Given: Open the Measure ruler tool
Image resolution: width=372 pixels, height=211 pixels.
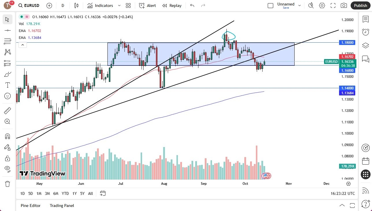Looking at the screenshot, I should pos(7,110).
